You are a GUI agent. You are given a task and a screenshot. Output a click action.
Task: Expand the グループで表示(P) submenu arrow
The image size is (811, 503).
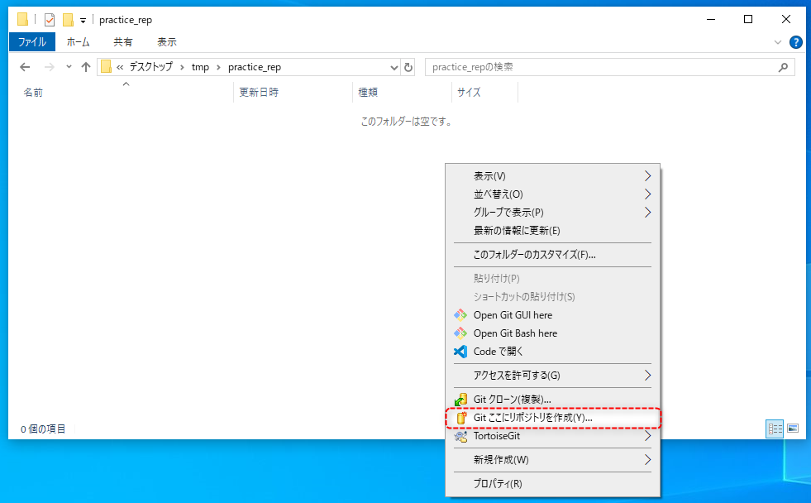click(647, 212)
